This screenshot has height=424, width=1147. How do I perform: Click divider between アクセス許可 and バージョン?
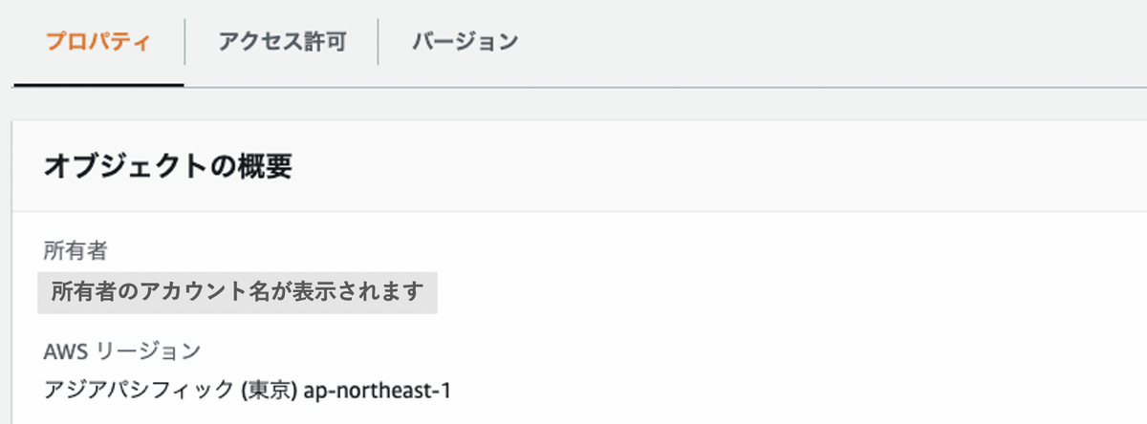point(379,43)
